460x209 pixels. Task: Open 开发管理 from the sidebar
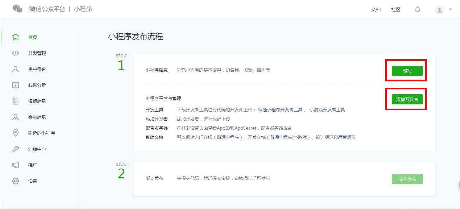click(37, 53)
